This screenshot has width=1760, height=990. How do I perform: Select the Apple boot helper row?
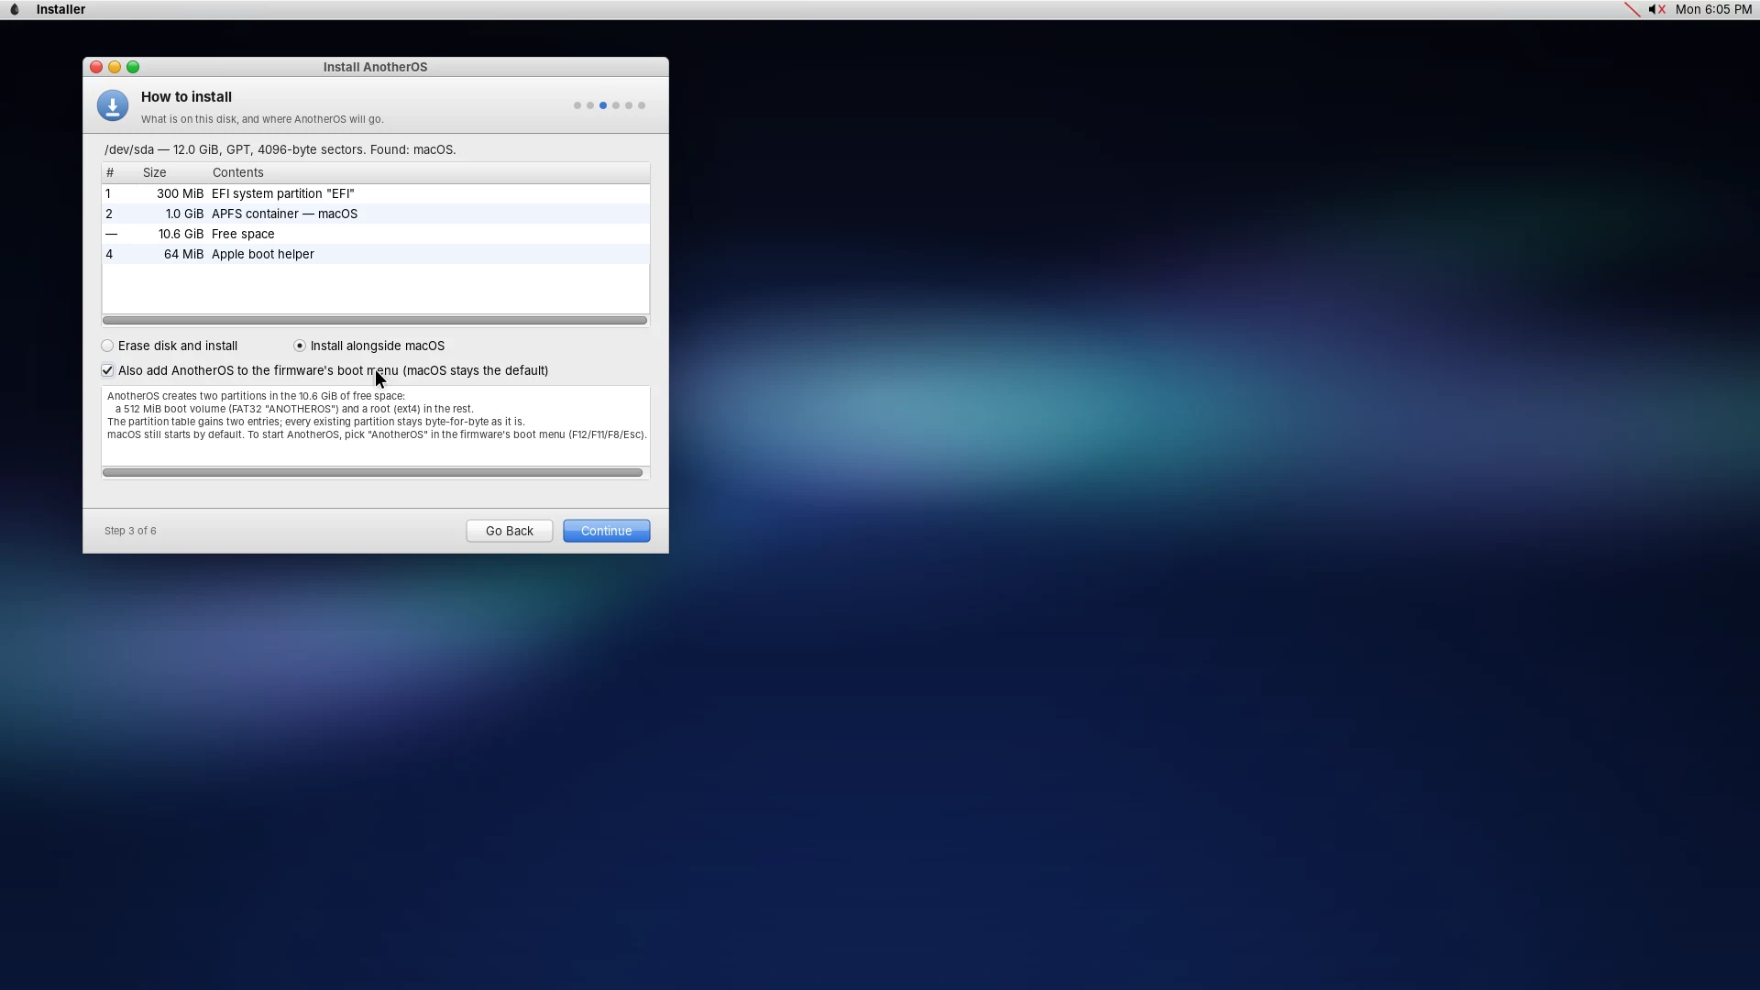[x=376, y=254]
